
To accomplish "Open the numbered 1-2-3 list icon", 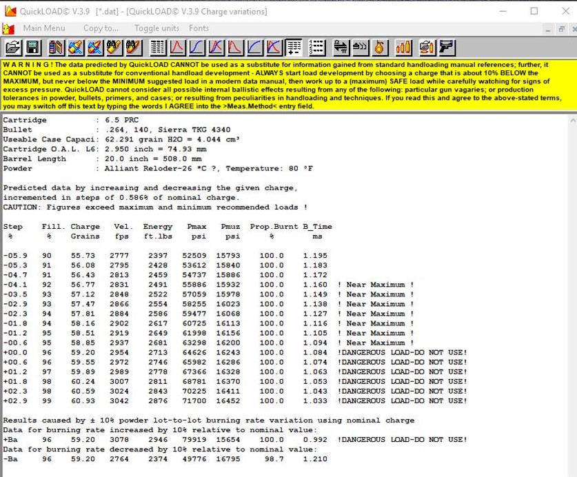I will (x=316, y=48).
